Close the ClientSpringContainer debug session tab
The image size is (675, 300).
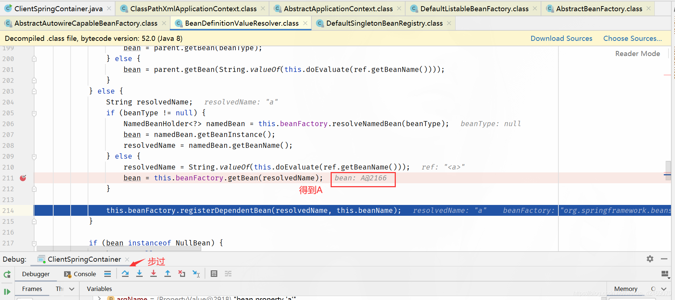point(127,259)
